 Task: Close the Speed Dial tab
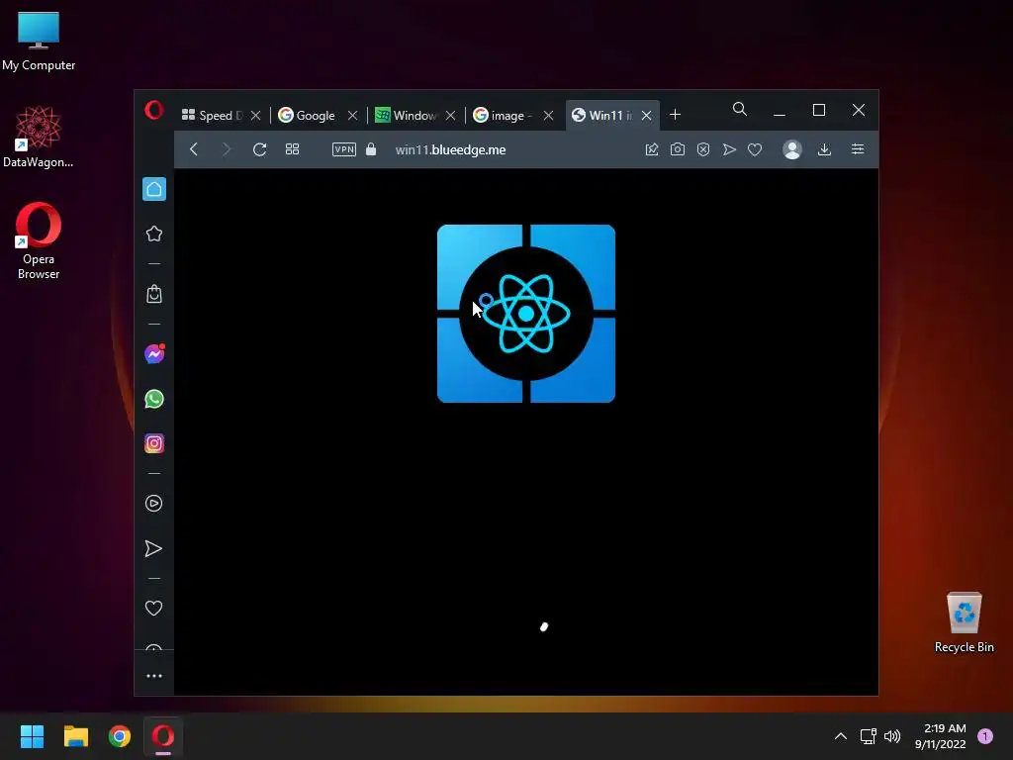(256, 116)
